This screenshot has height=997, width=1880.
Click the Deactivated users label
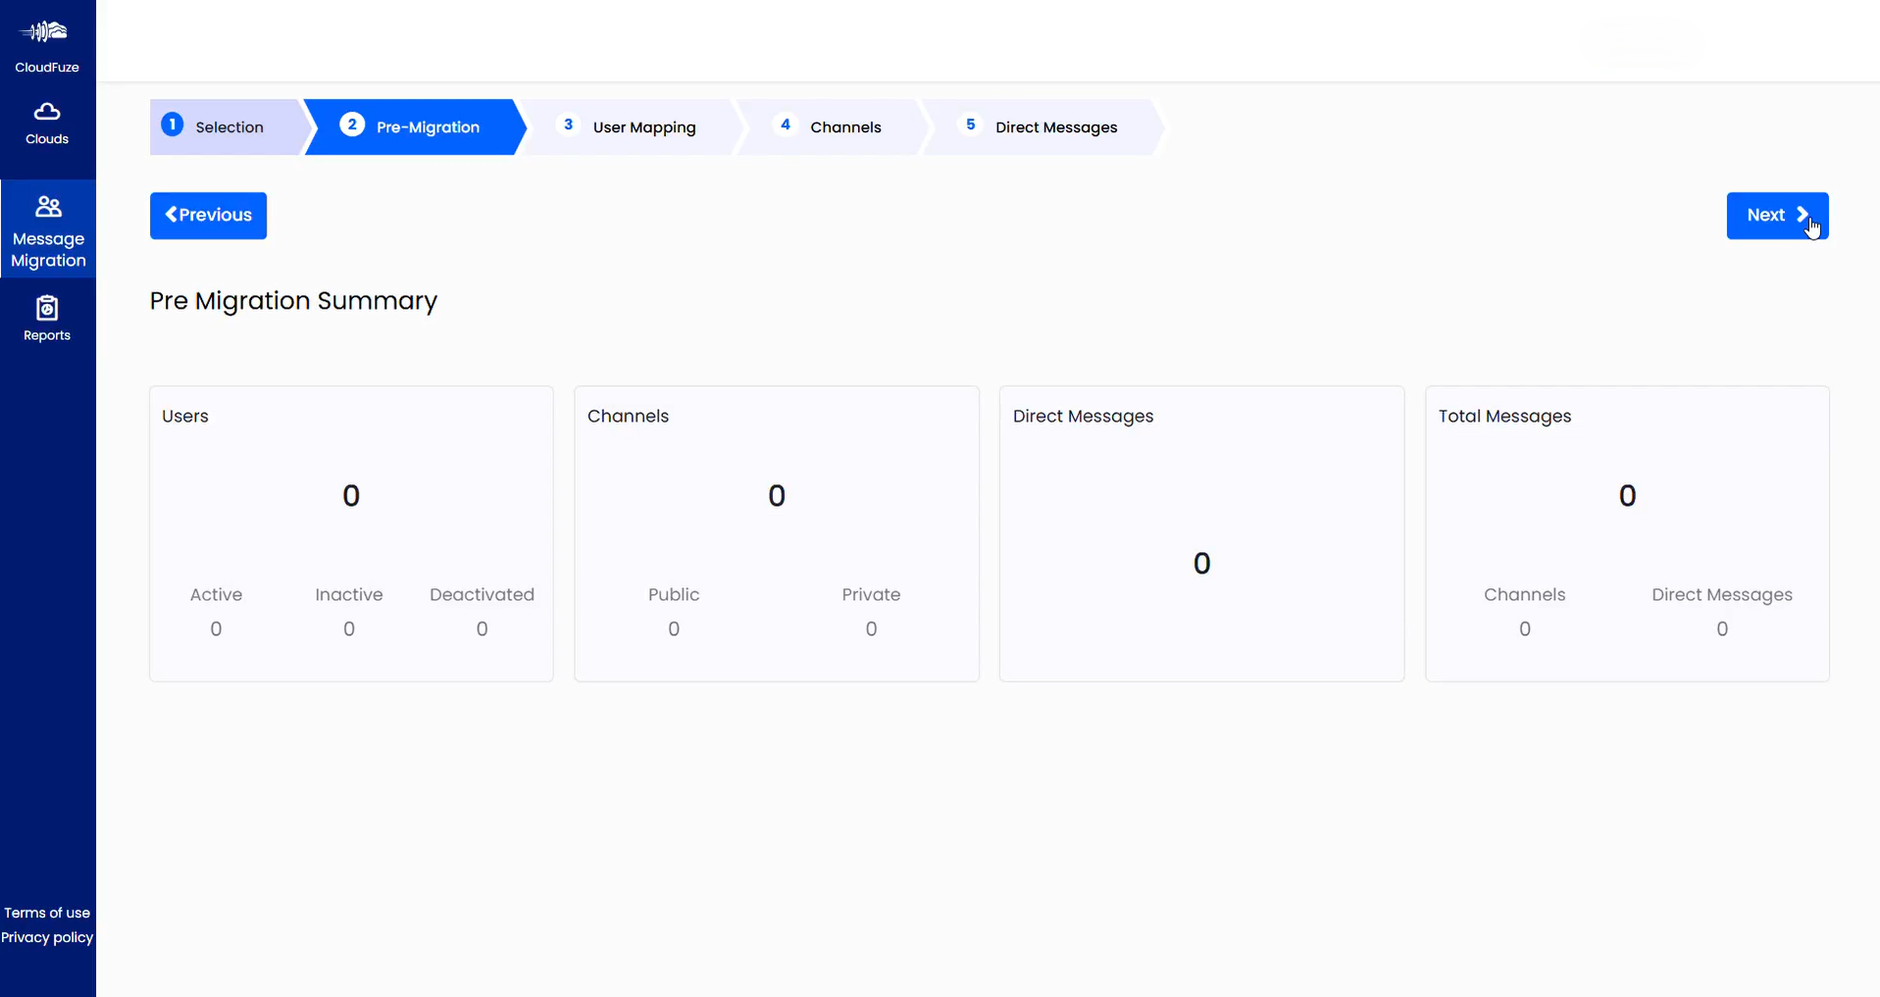[482, 594]
